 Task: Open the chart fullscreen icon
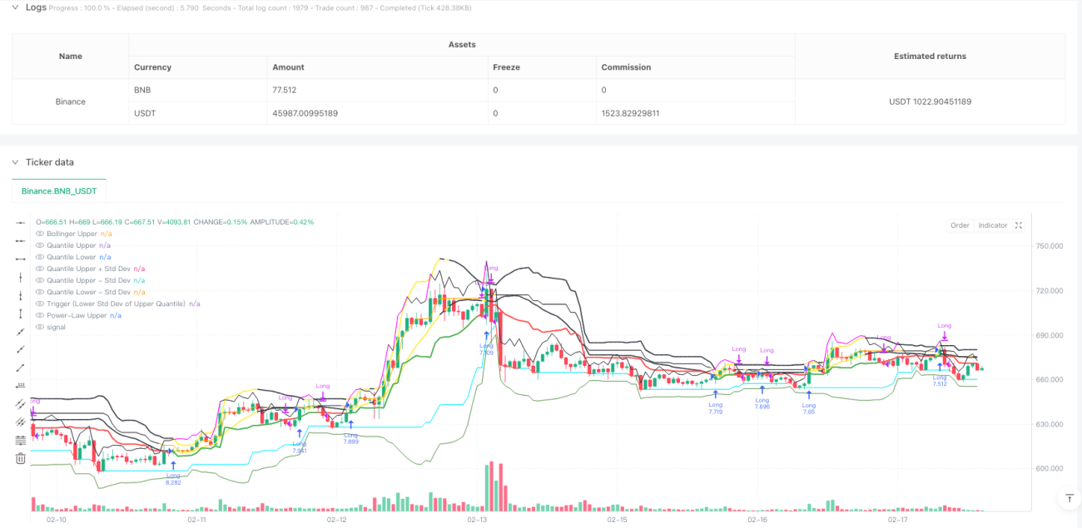click(x=1019, y=225)
